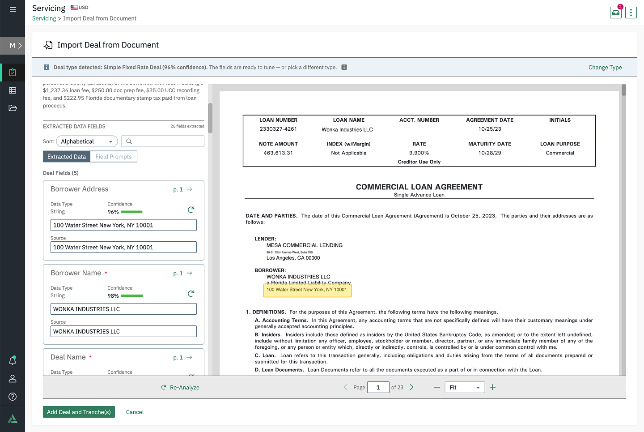Click the Borrower Address value input
Screen dimensions: 644x432
pos(123,225)
